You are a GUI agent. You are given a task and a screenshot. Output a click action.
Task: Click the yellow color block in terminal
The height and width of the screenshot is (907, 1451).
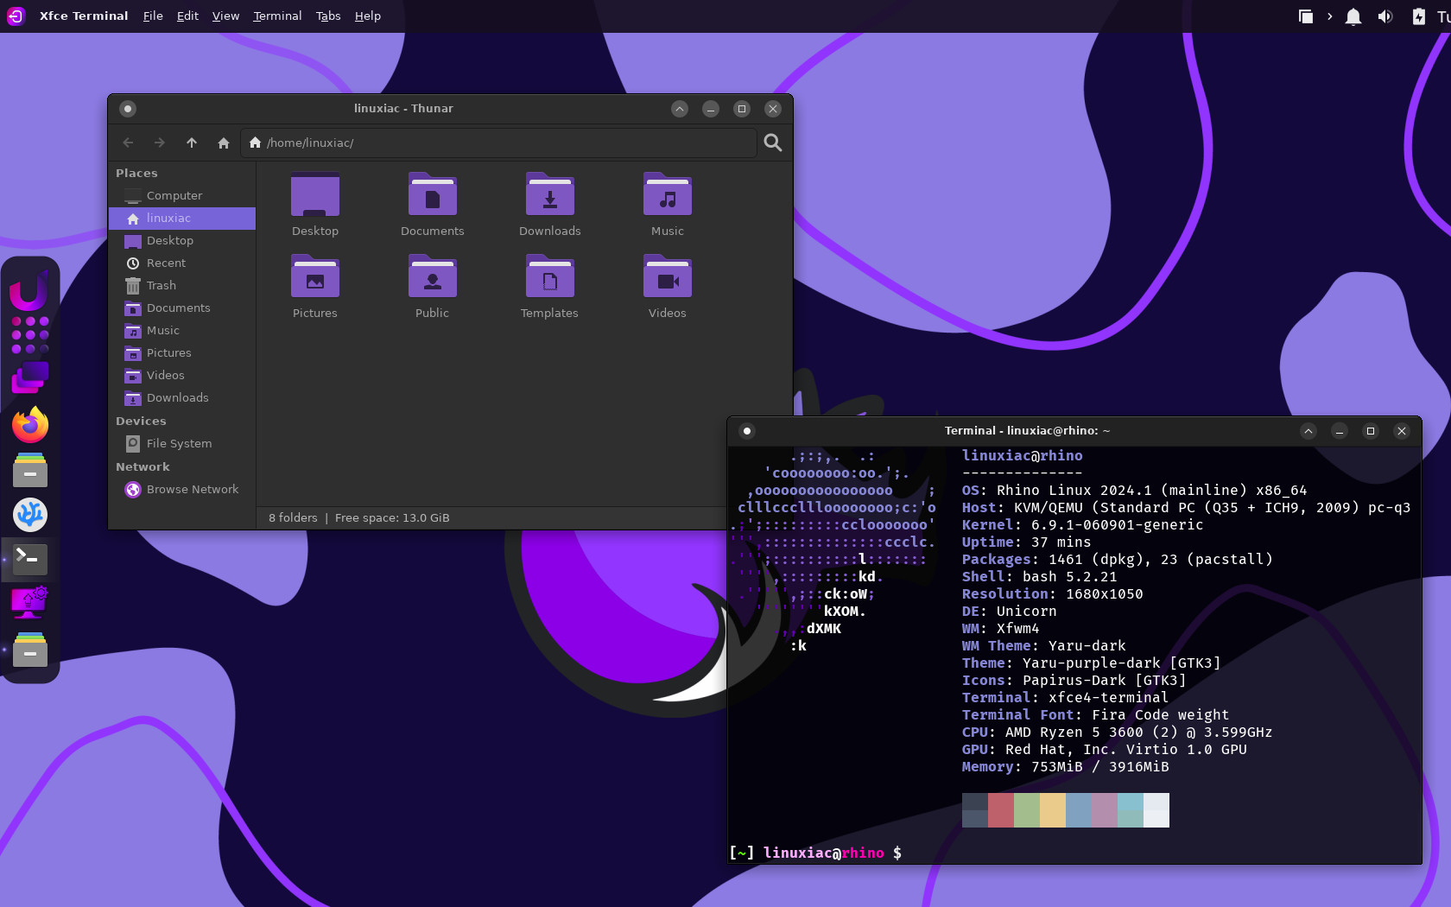pyautogui.click(x=1053, y=810)
